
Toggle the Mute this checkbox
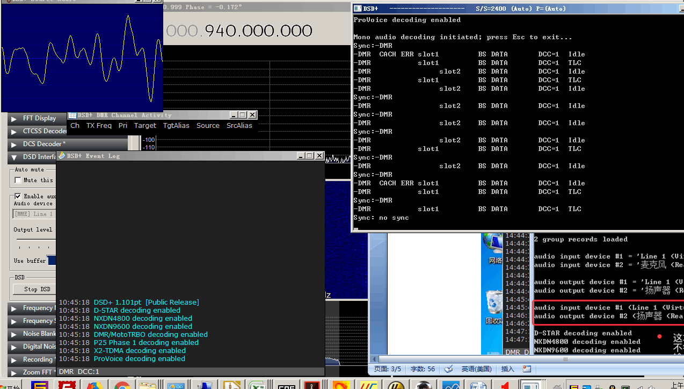[x=18, y=181]
